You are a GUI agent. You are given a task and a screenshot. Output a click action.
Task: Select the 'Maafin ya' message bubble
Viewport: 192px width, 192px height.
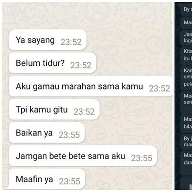[47, 179]
